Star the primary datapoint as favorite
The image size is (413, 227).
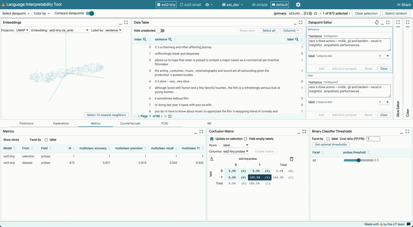tap(316, 13)
